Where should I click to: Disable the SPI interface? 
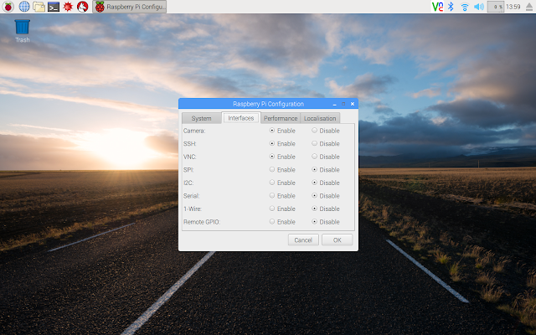[x=326, y=169]
